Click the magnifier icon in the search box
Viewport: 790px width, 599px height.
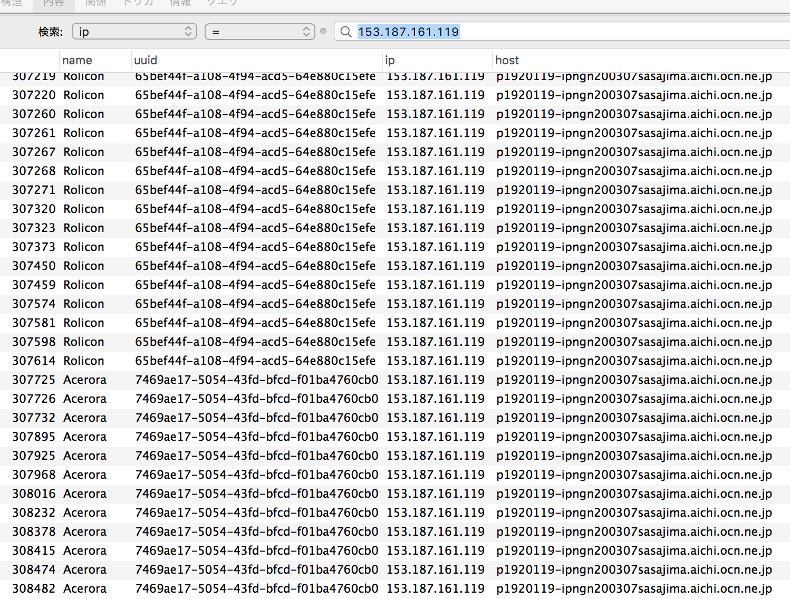pos(346,32)
